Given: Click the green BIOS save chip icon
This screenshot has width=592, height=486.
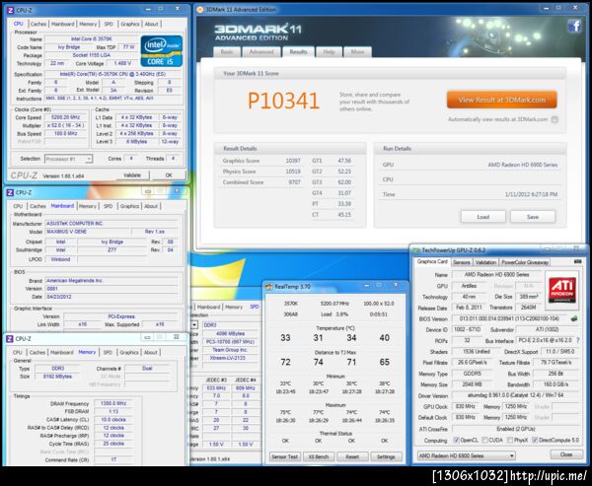Looking at the screenshot, I should pyautogui.click(x=574, y=318).
